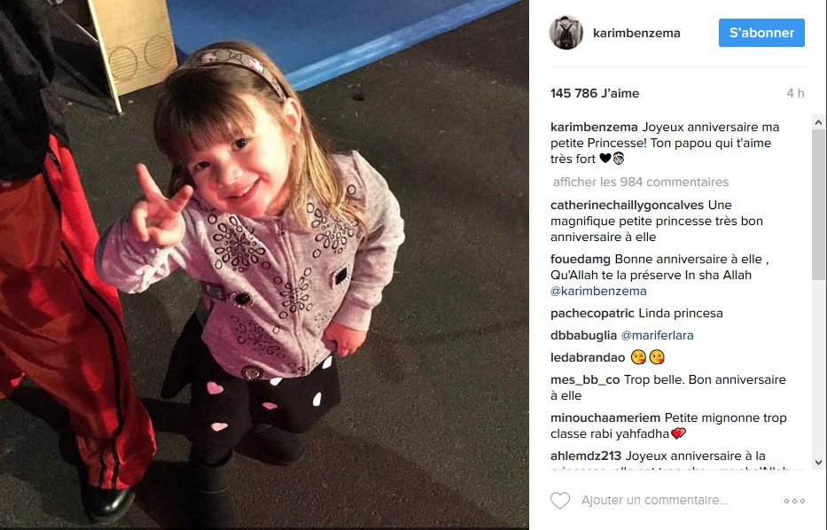Open the three-dots more options menu

click(x=794, y=501)
